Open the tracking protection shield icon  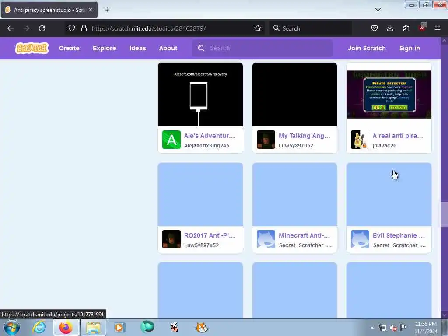72,28
